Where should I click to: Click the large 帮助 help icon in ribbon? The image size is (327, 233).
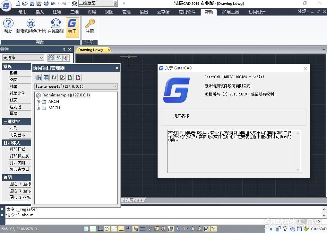pyautogui.click(x=8, y=26)
